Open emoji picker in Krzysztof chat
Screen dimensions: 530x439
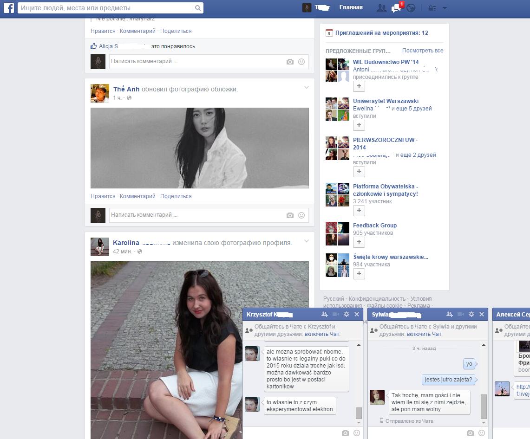click(x=357, y=433)
